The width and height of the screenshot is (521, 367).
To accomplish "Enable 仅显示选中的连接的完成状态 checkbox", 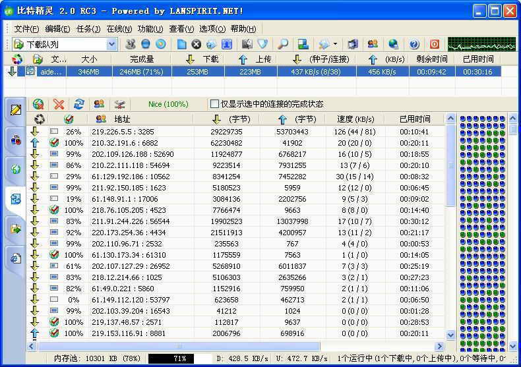I will point(214,104).
